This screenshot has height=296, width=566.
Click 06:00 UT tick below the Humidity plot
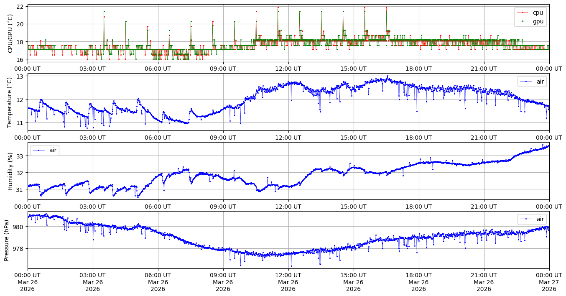[158, 206]
